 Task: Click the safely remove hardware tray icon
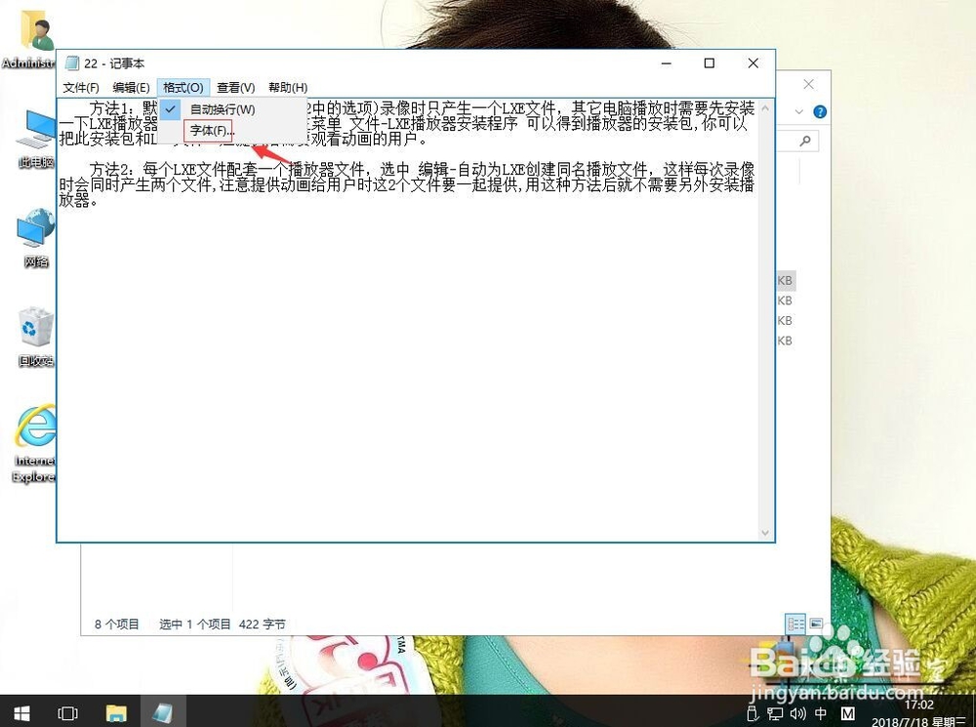click(x=753, y=713)
